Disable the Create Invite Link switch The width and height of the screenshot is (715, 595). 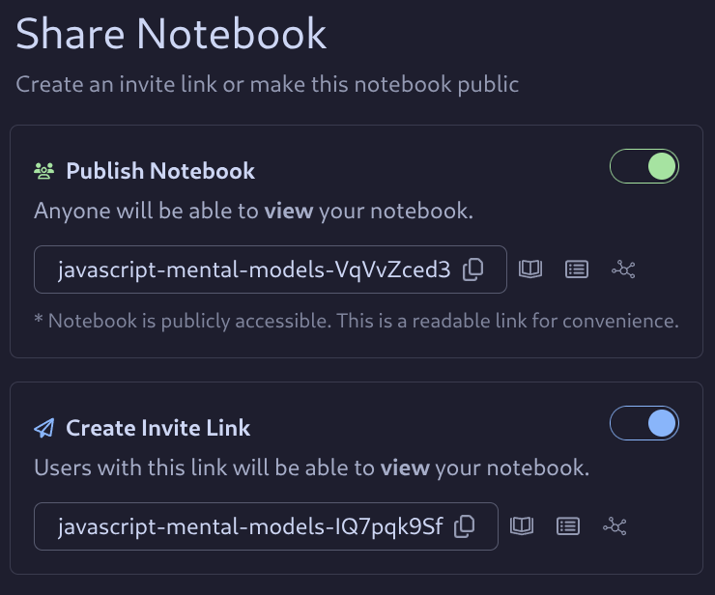[x=644, y=423]
